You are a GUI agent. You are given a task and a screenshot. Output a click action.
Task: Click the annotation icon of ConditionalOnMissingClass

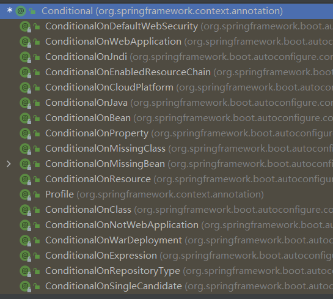[25, 149]
